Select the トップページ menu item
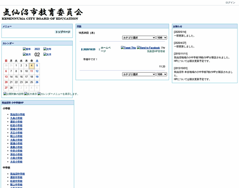Screen dimensions: 239x188 click(63, 32)
